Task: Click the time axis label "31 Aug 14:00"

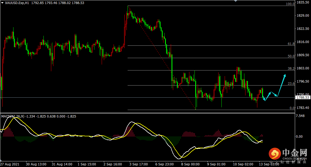Action: pos(62,164)
